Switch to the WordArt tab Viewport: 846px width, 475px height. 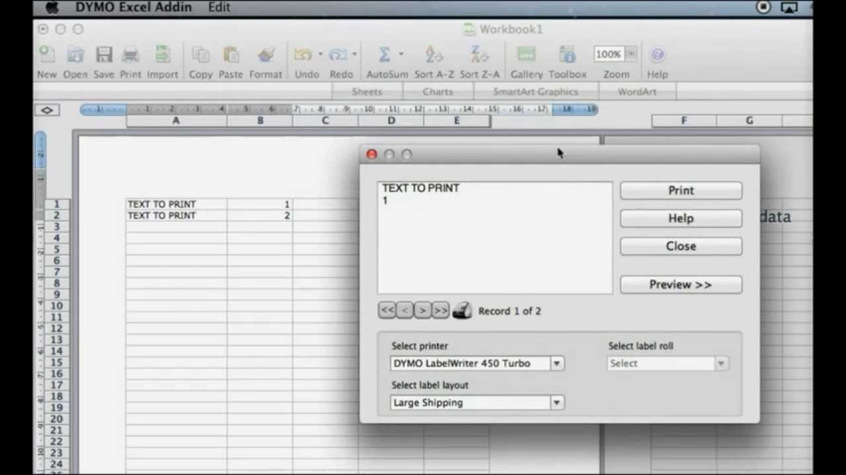click(637, 92)
